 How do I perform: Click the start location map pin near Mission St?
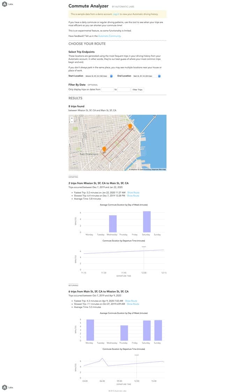click(104, 149)
